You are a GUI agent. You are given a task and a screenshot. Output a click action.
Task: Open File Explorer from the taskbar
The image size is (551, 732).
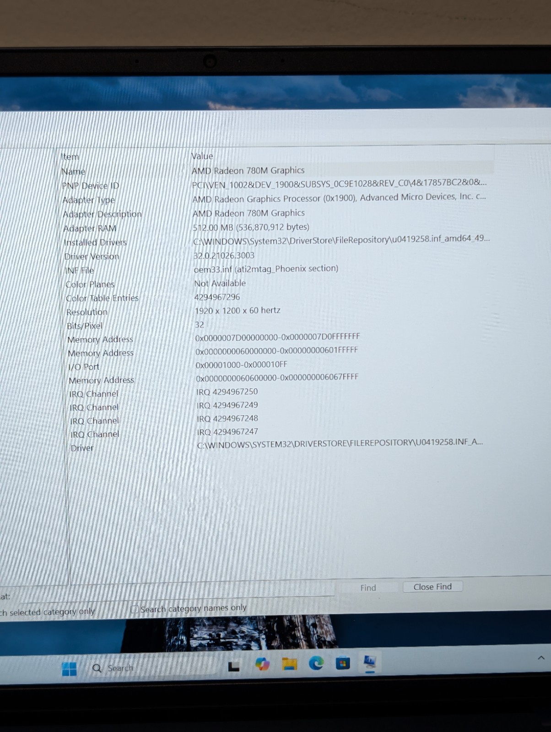pos(289,663)
